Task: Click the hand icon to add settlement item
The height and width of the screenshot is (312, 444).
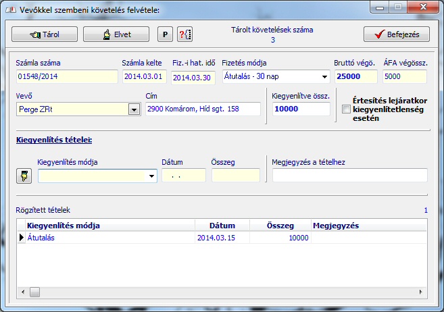Action: [x=24, y=176]
